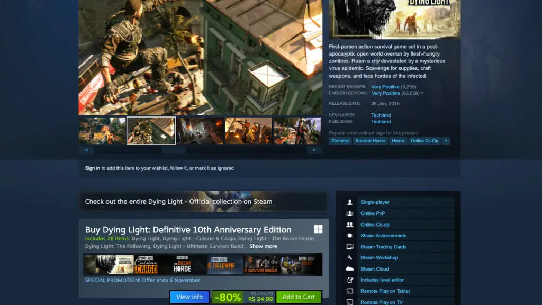Select the Zombies user-defined tag
542x305 pixels.
(340, 141)
